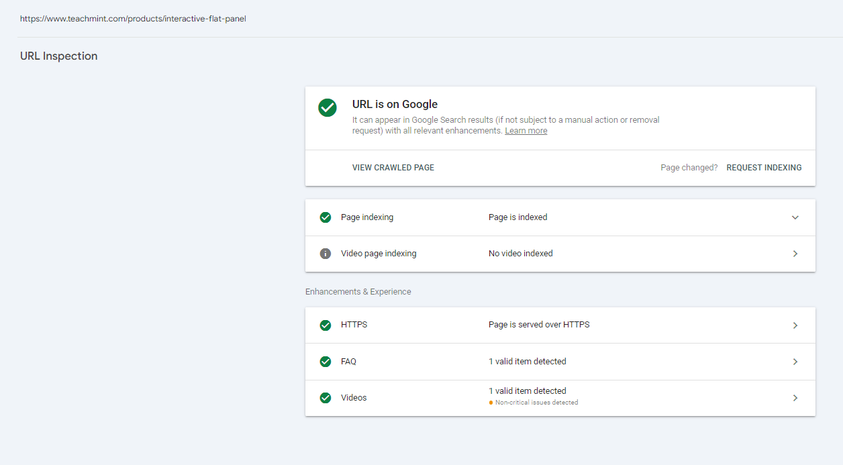Click the VIEW CRAWLED PAGE button
Viewport: 843px width, 465px height.
click(x=393, y=168)
